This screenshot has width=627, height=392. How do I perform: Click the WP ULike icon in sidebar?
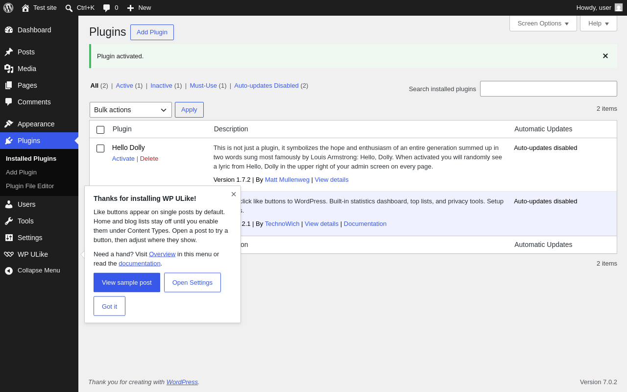[x=9, y=254]
